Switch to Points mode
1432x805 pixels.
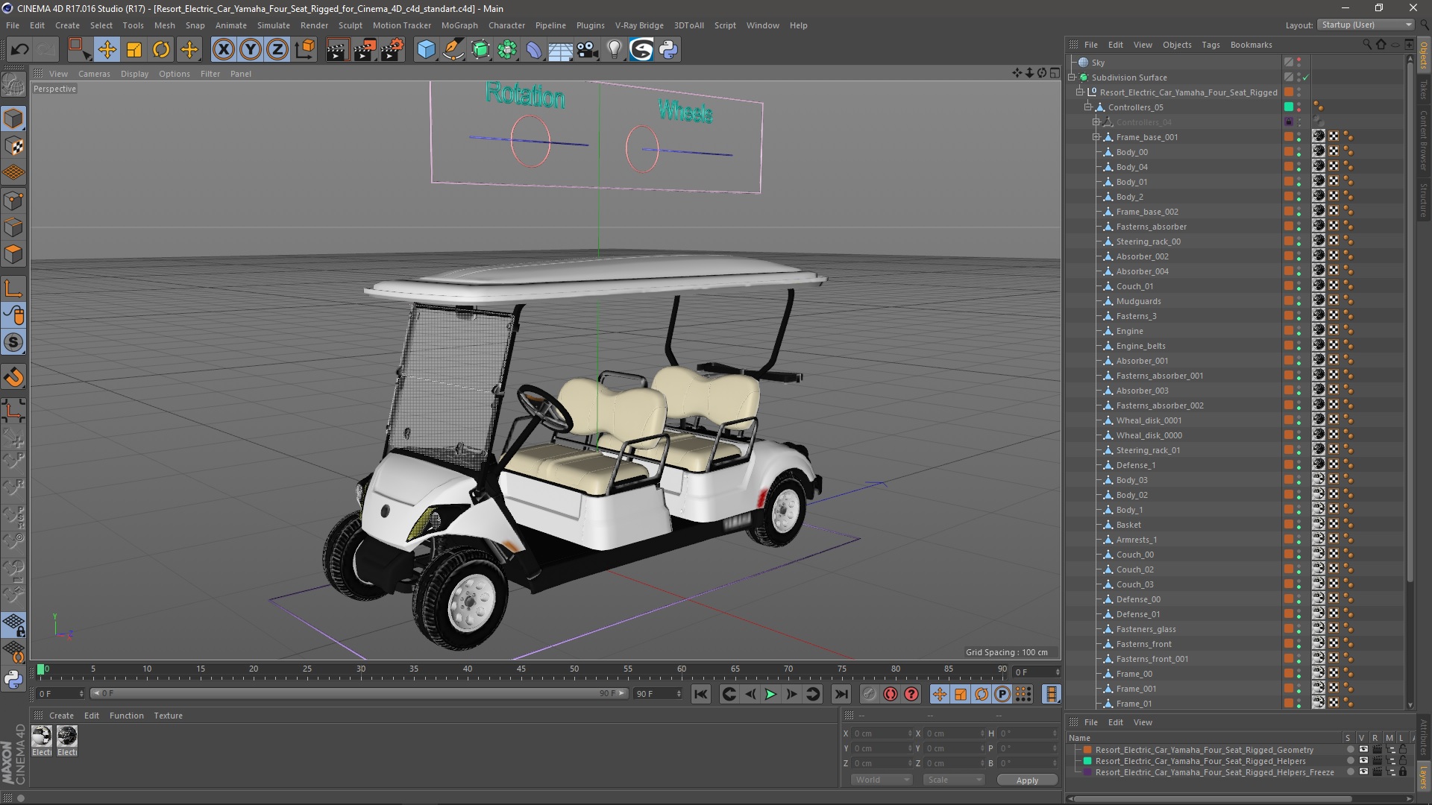(x=13, y=201)
